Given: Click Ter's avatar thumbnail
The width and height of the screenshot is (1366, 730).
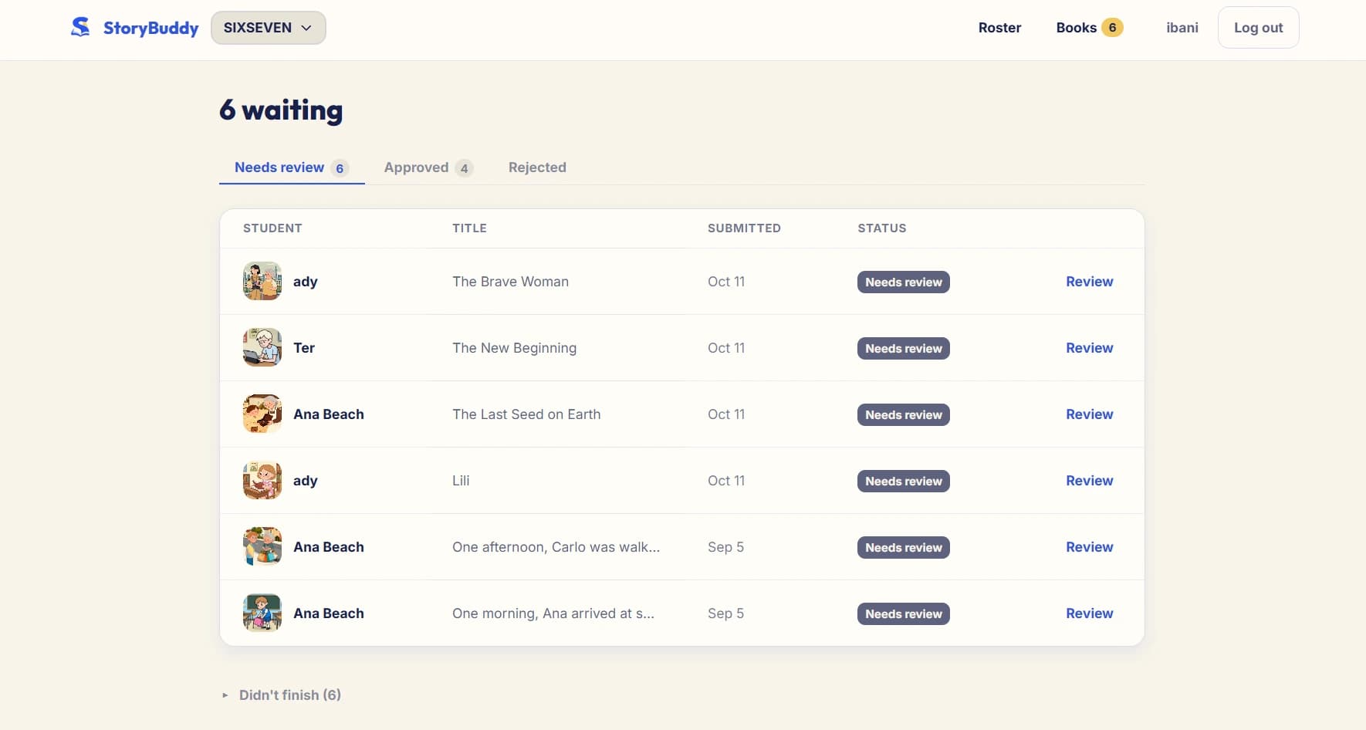Looking at the screenshot, I should coord(262,347).
